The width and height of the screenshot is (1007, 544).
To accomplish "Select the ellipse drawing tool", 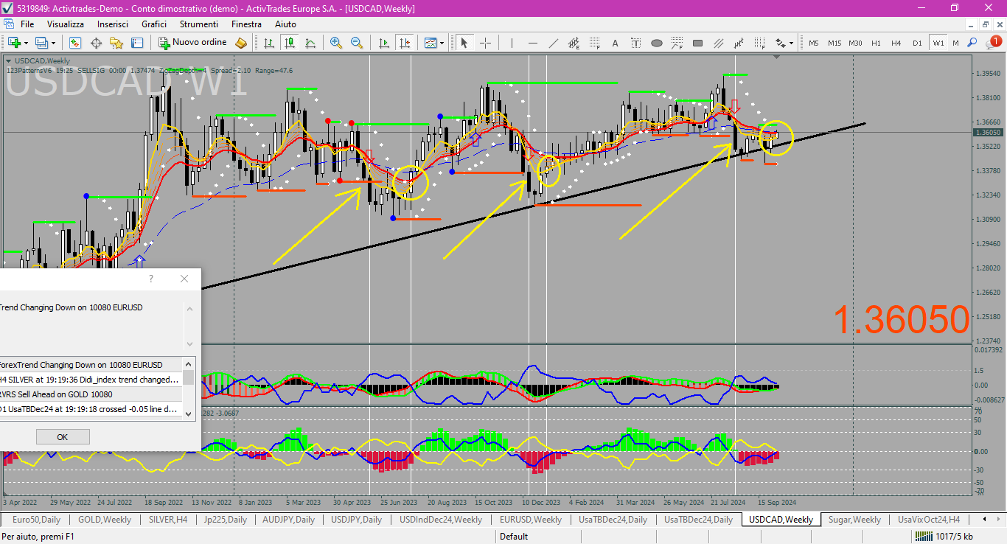I will click(x=657, y=43).
